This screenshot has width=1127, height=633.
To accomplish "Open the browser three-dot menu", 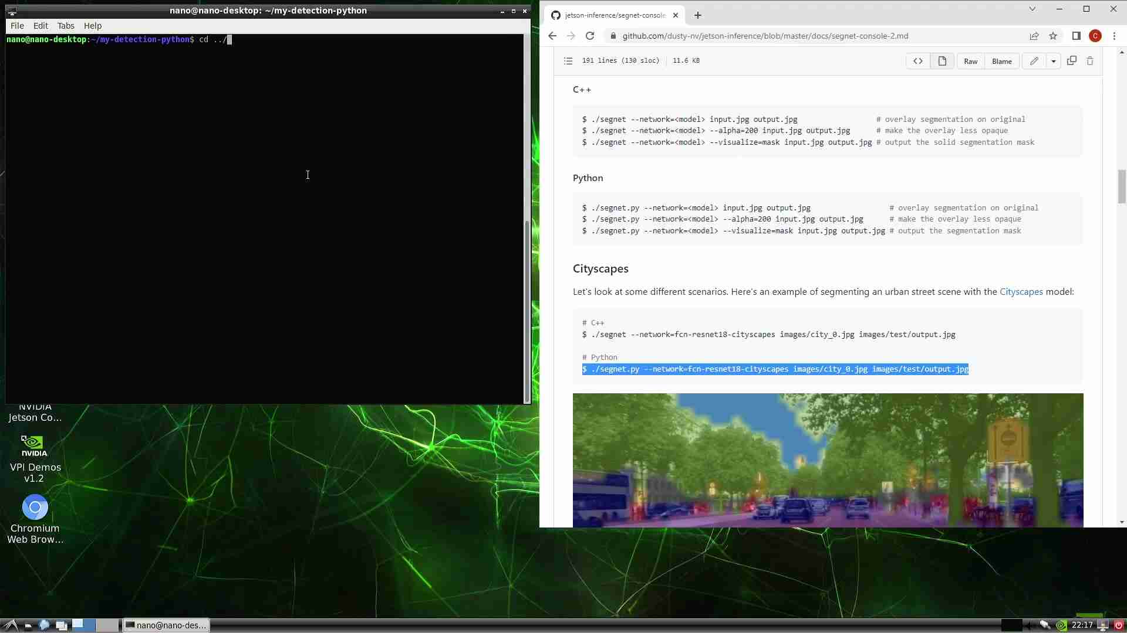I will point(1114,36).
